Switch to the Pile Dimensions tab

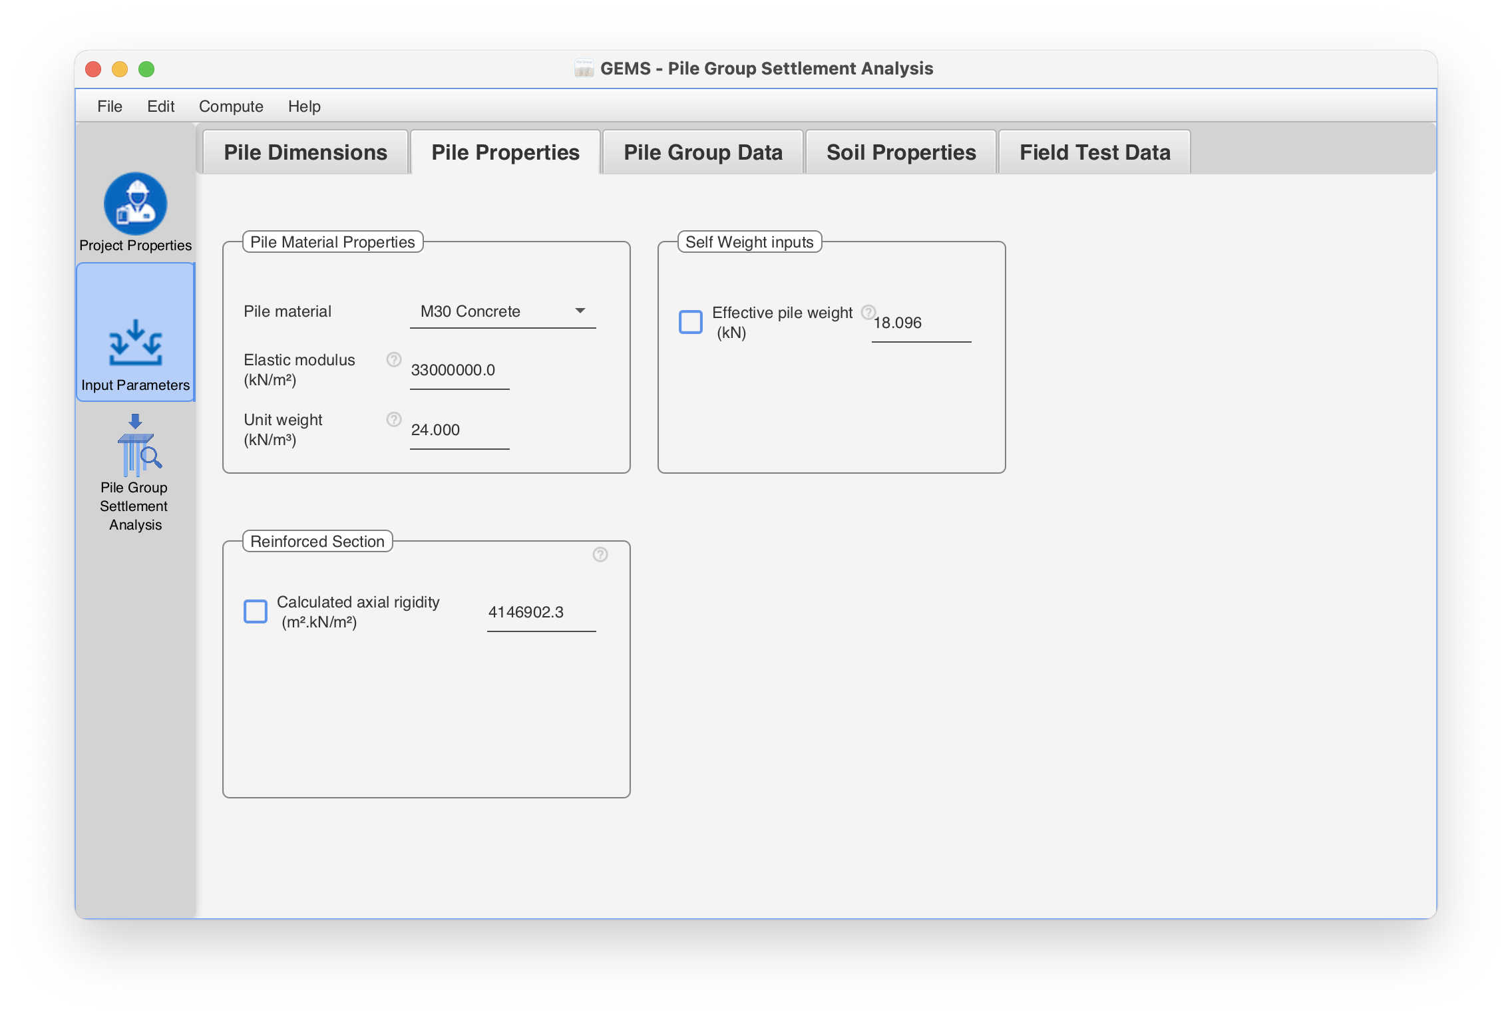pos(305,151)
